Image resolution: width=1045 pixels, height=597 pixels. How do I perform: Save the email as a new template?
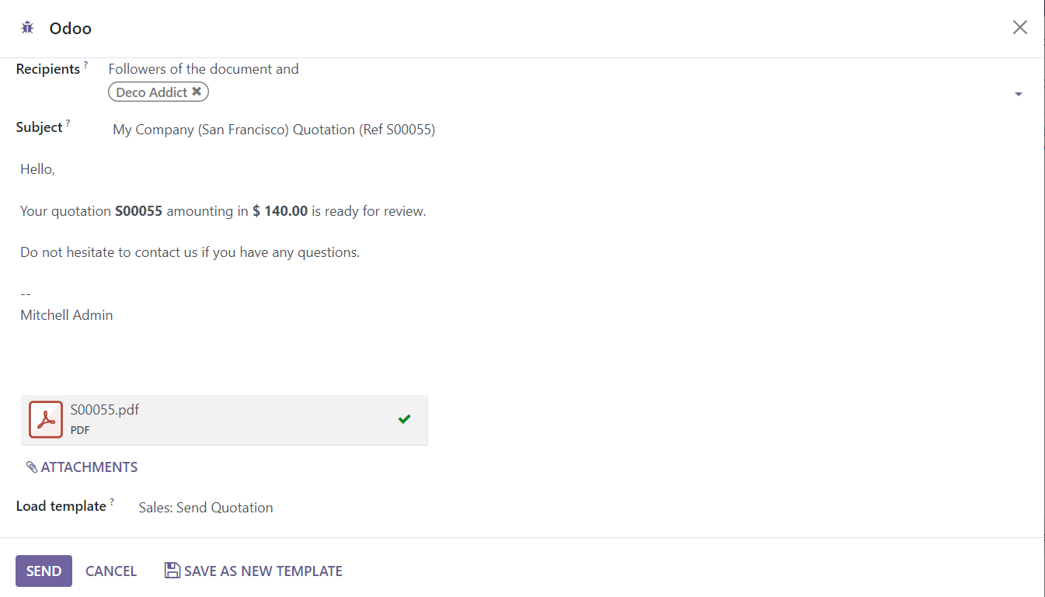click(x=253, y=571)
